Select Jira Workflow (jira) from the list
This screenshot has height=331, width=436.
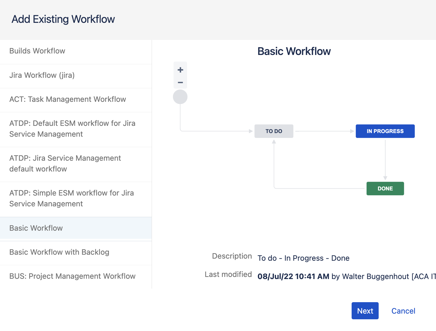pos(42,75)
